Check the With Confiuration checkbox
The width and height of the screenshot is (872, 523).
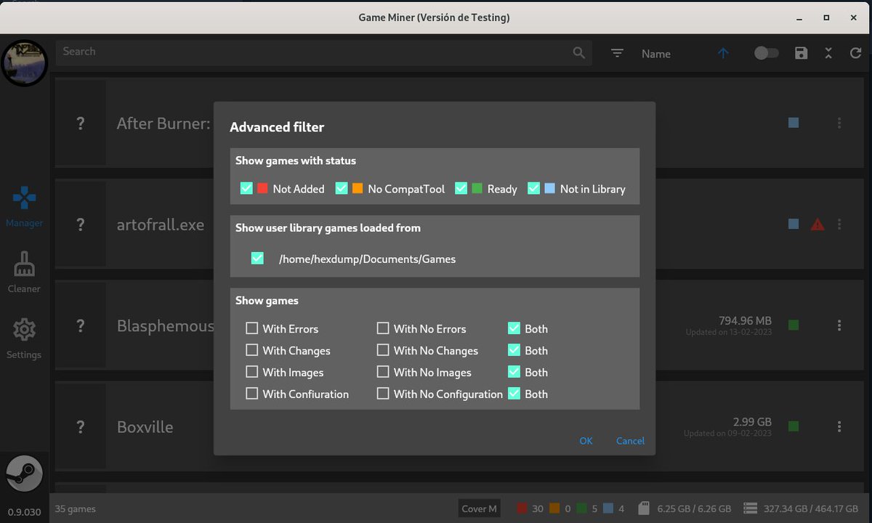251,394
